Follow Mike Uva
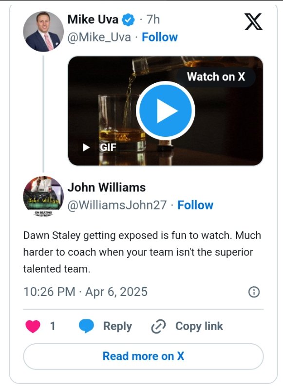283x389 pixels. (x=160, y=37)
